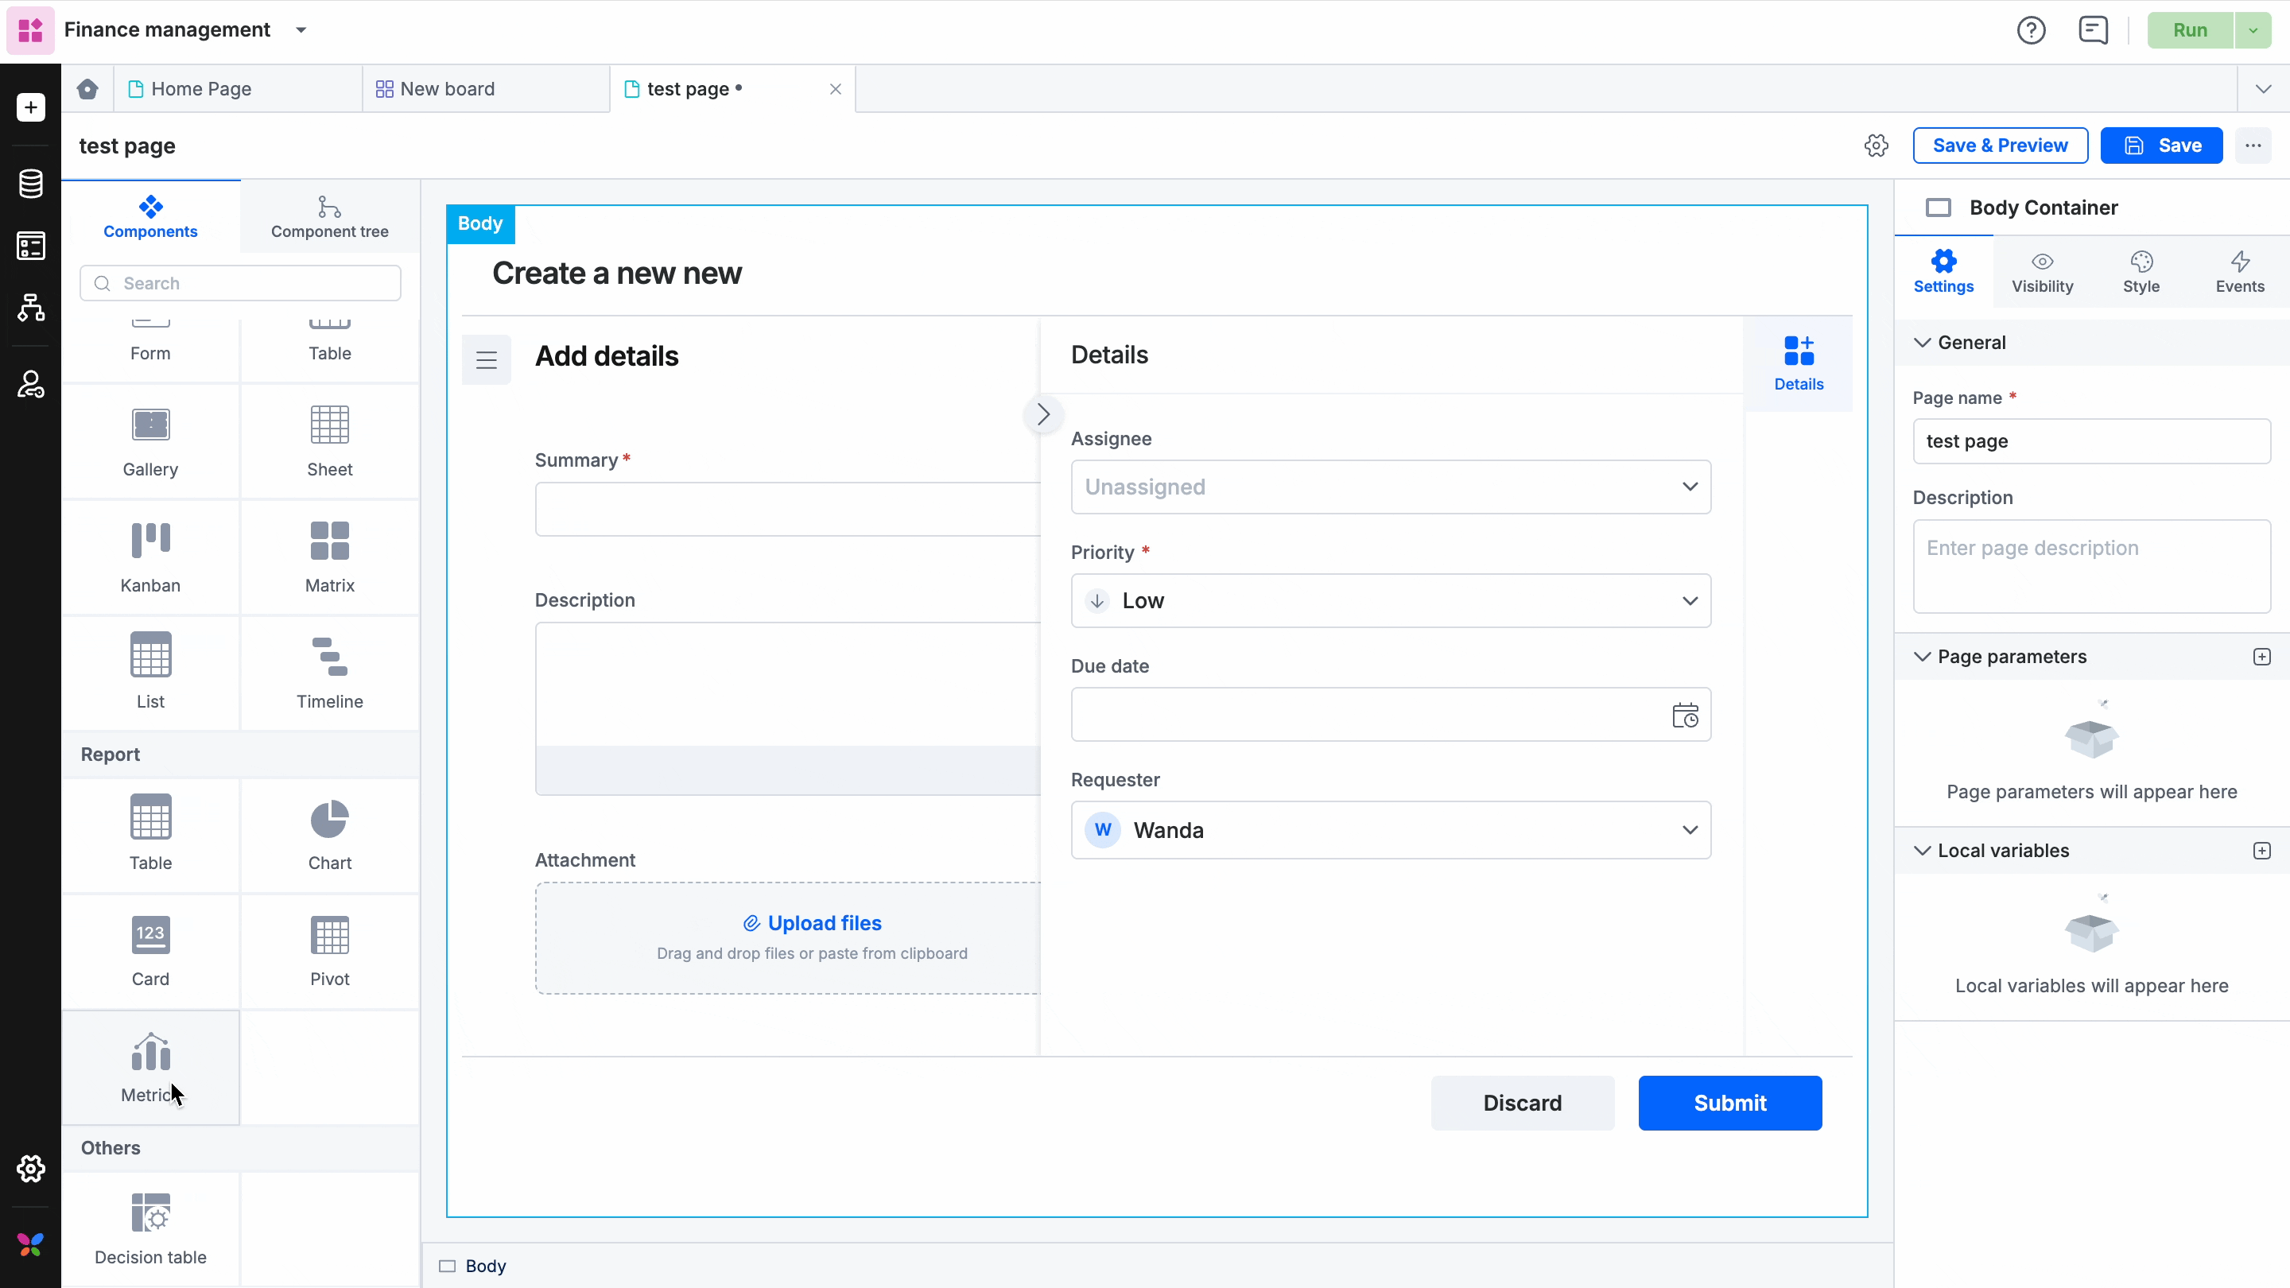Switch to the Home Page tab

(x=238, y=89)
